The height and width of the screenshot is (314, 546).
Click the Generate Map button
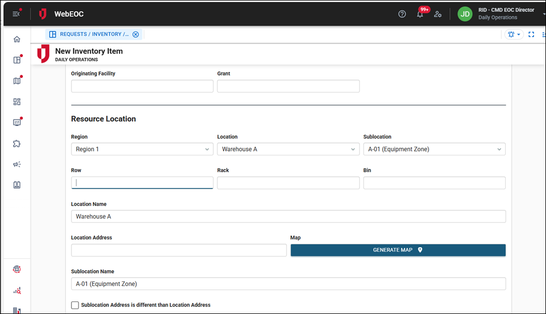(x=398, y=250)
